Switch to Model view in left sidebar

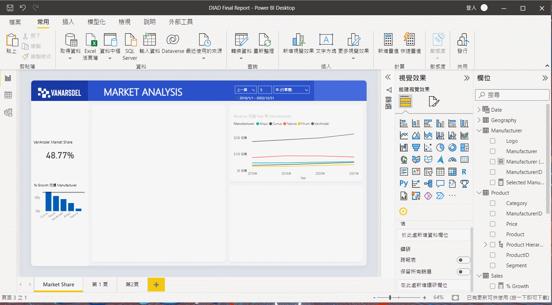(8, 112)
